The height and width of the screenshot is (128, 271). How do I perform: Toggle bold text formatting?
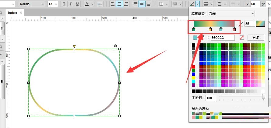[x=64, y=4]
